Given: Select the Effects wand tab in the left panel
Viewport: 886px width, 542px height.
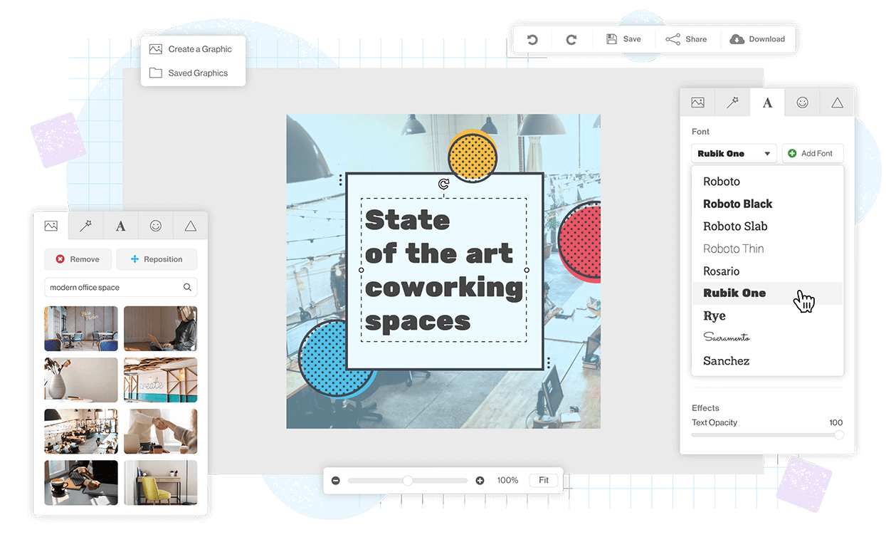Looking at the screenshot, I should click(85, 226).
